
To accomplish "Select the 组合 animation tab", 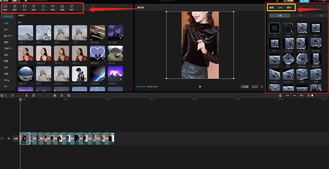I will [321, 16].
